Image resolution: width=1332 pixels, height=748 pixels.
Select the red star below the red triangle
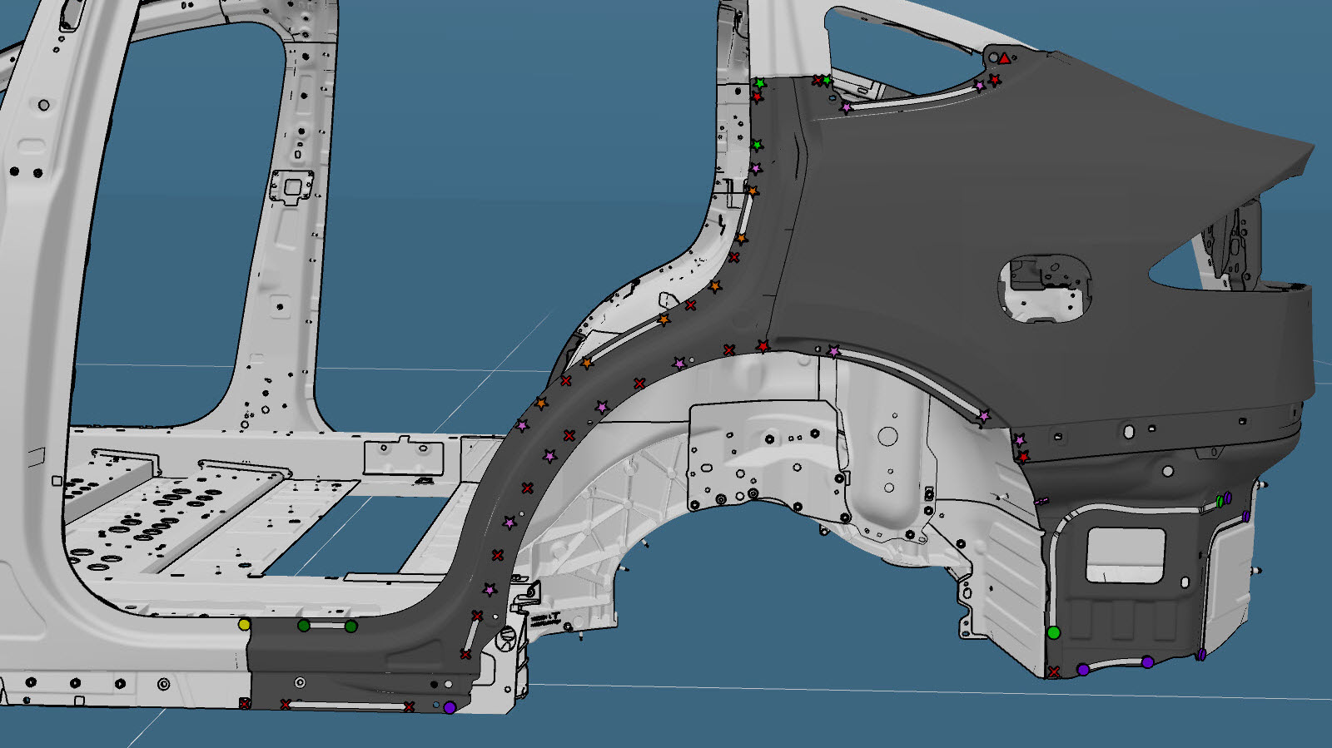pos(994,79)
